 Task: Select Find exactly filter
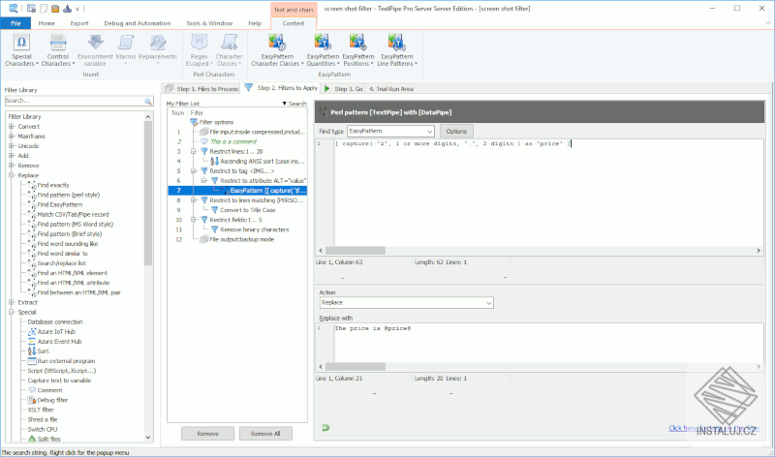pyautogui.click(x=48, y=185)
